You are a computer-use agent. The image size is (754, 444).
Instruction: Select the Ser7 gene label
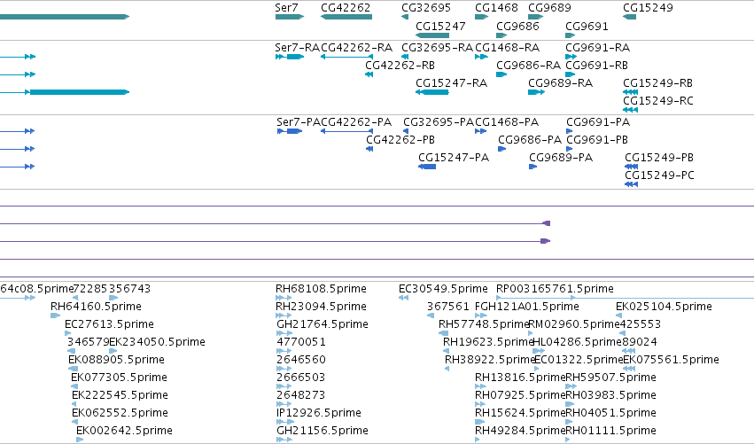tap(286, 8)
